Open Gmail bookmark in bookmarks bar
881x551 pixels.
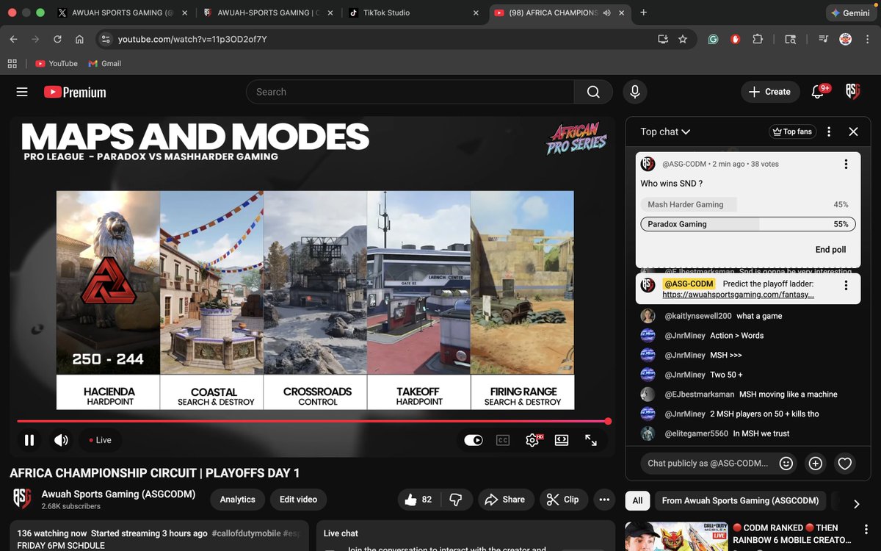click(x=105, y=63)
